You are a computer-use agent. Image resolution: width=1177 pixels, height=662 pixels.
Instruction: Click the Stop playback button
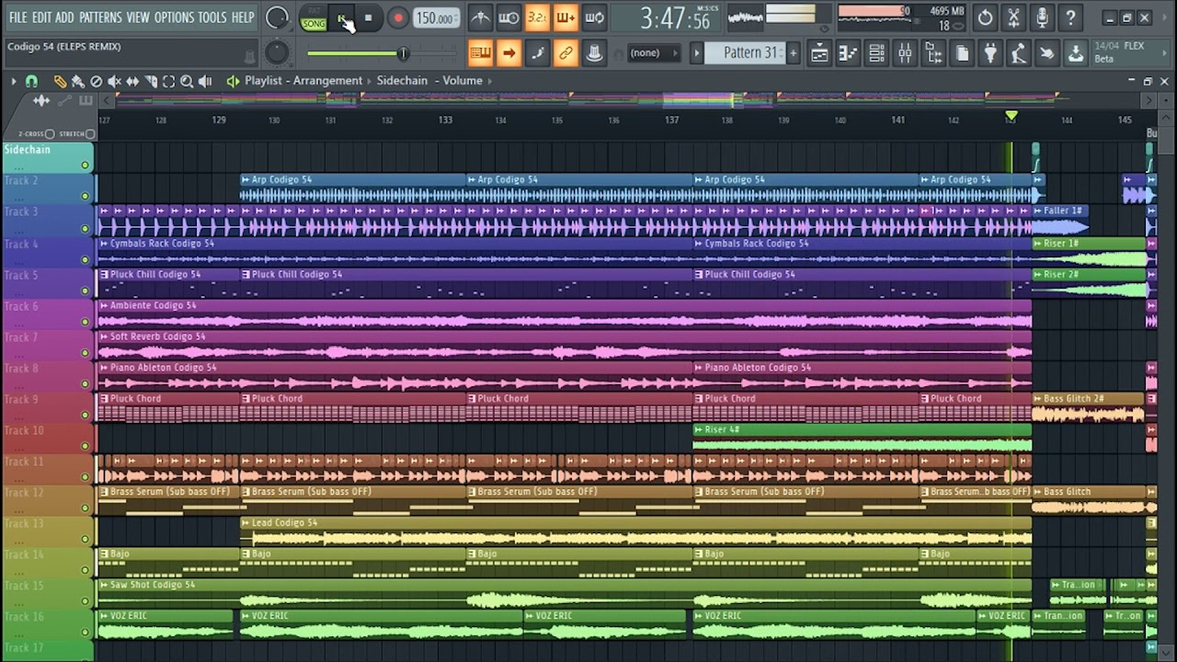369,18
